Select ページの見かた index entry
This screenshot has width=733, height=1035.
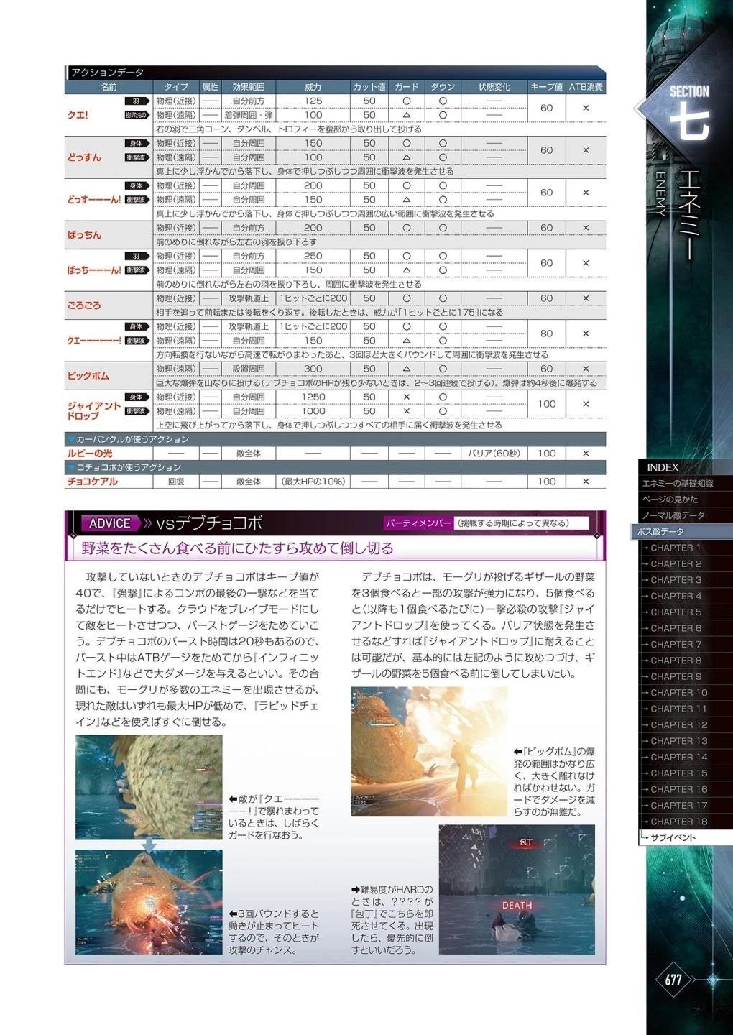[x=670, y=500]
